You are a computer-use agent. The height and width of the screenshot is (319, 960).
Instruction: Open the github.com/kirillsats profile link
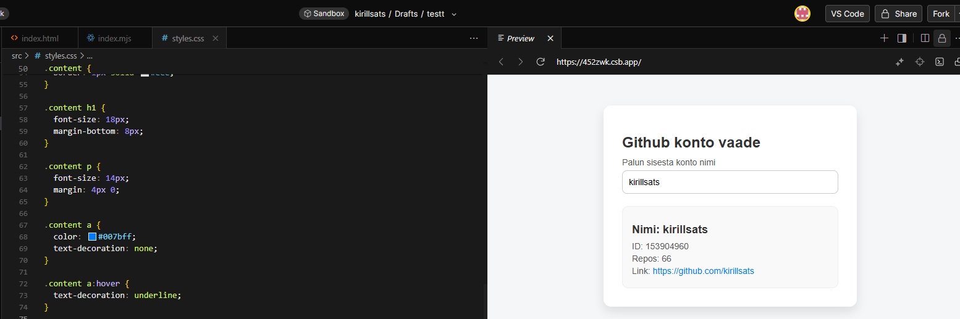click(703, 271)
